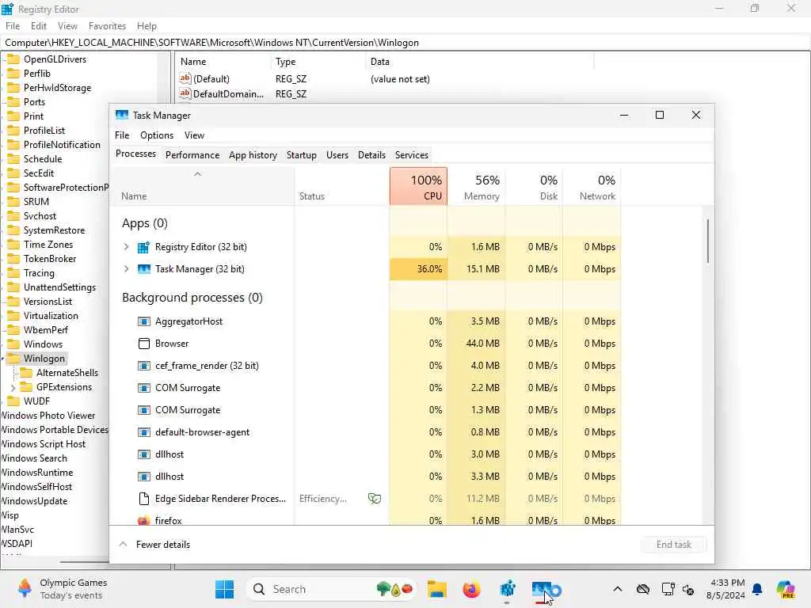Open the Registry Editor Help menu
811x608 pixels.
[x=147, y=26]
